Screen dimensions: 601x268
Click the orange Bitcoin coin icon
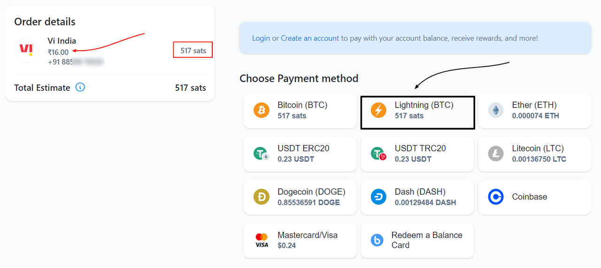(x=262, y=110)
